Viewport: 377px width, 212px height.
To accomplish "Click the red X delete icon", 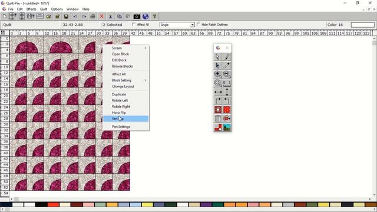I will pyautogui.click(x=102, y=16).
